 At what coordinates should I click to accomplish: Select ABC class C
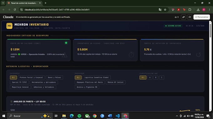coord(162,77)
